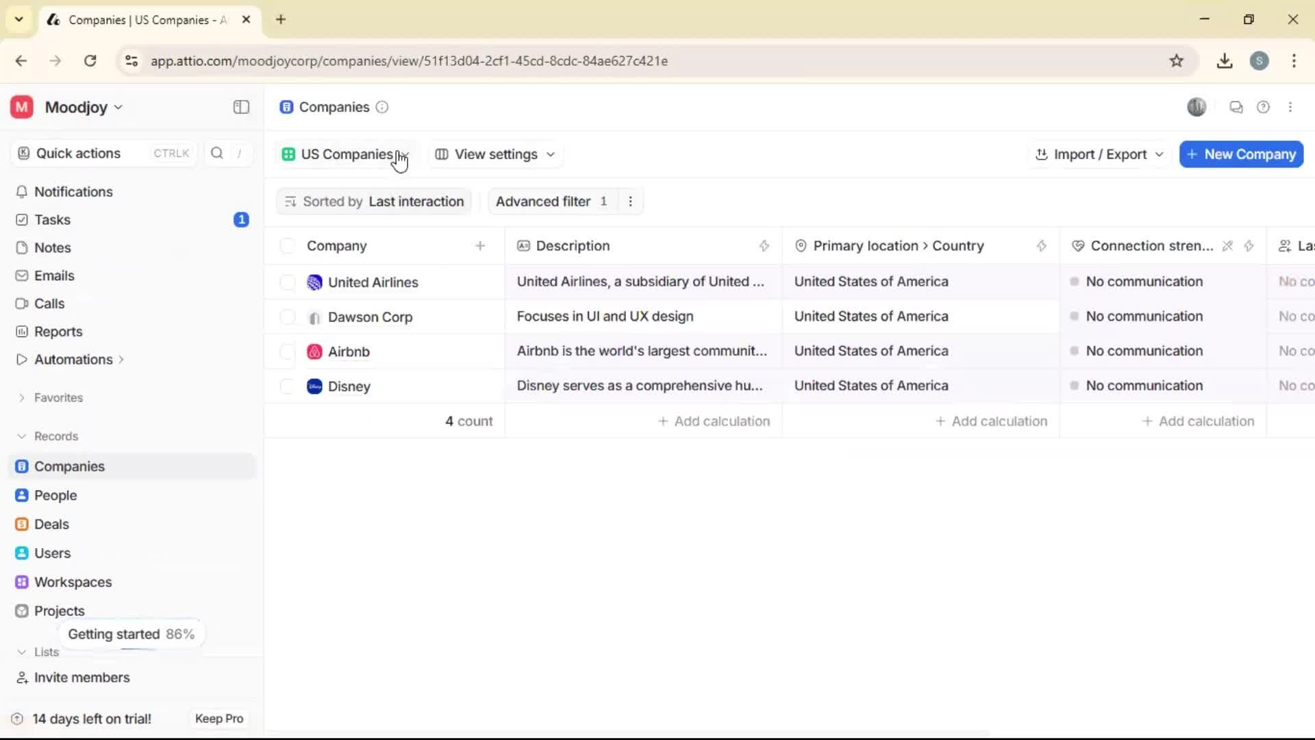The height and width of the screenshot is (740, 1315).
Task: Open filter options three-dot menu
Action: point(630,201)
